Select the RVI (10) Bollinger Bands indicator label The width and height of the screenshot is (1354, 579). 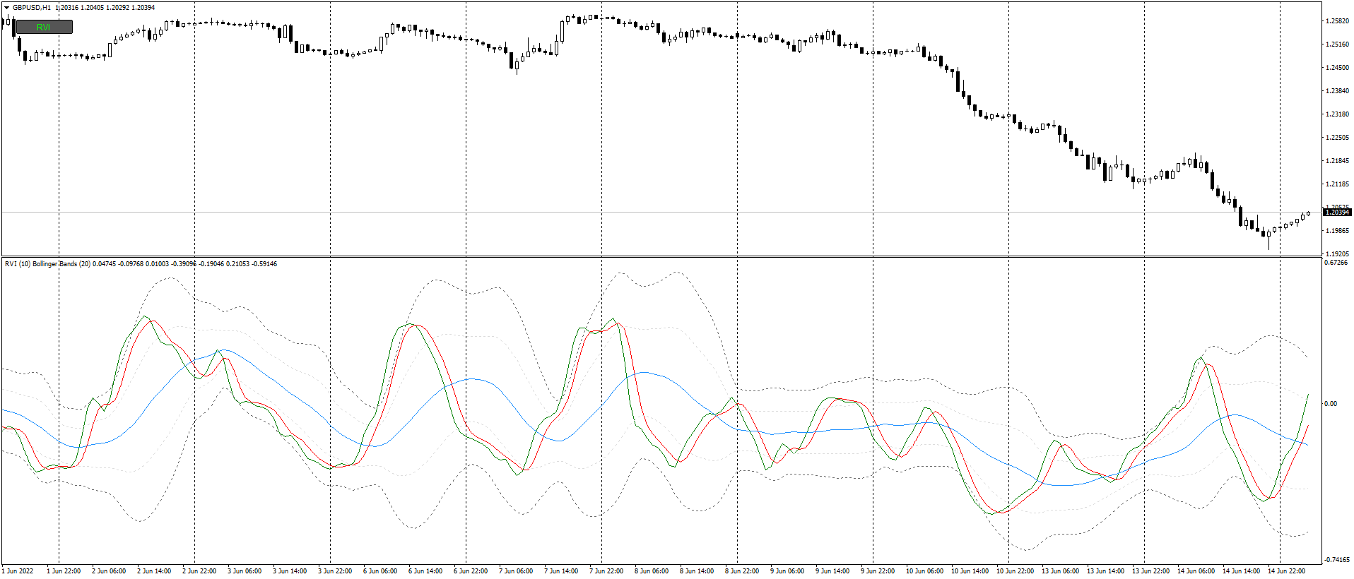[x=47, y=264]
